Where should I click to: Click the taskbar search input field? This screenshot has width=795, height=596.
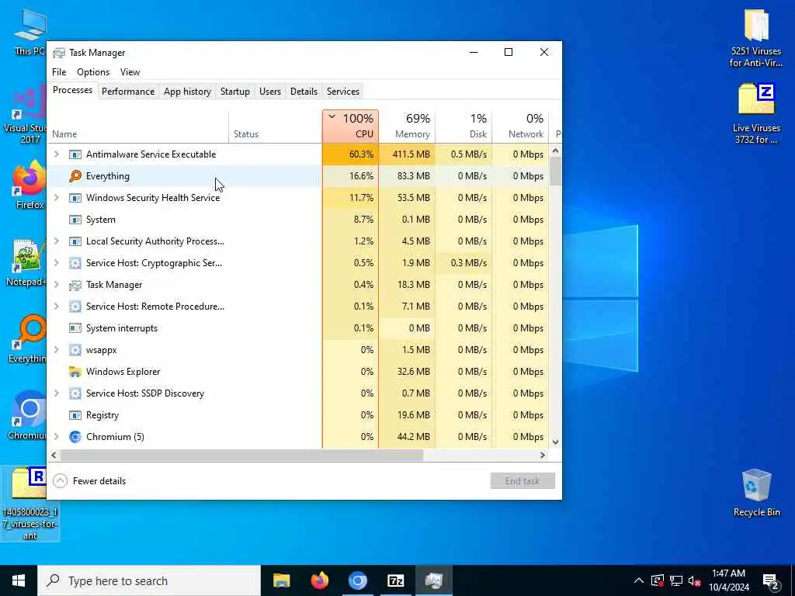pyautogui.click(x=149, y=580)
